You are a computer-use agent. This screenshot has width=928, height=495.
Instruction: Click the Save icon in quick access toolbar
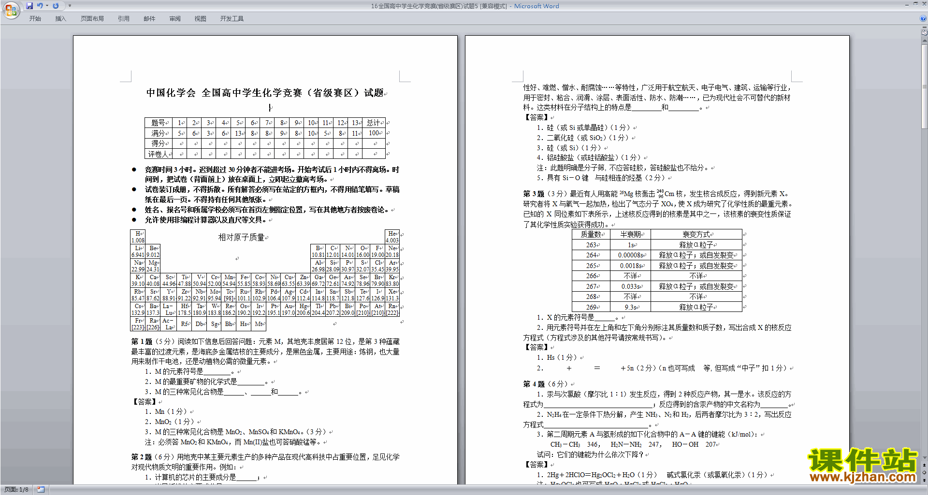tap(29, 6)
